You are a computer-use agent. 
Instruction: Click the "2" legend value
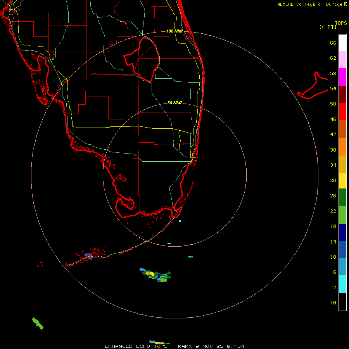334,288
